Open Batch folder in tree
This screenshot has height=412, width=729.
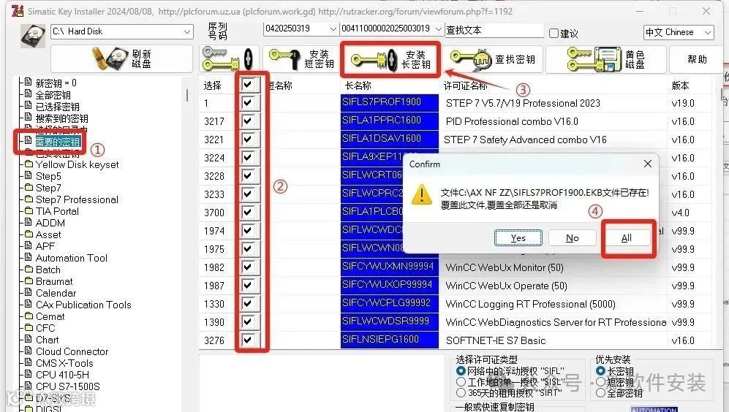click(48, 270)
